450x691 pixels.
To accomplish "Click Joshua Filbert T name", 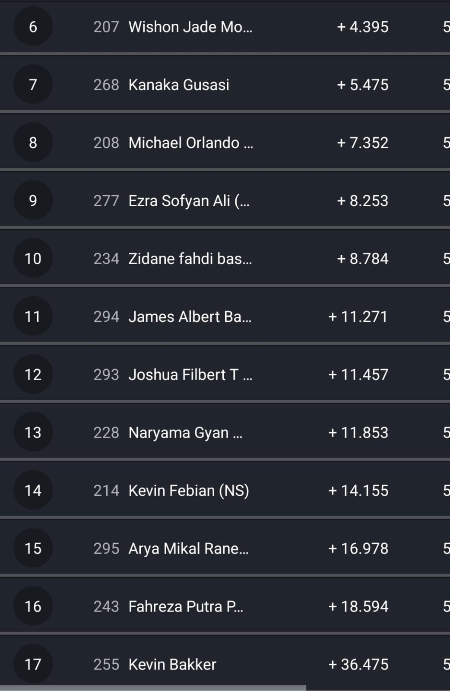I will [x=190, y=374].
